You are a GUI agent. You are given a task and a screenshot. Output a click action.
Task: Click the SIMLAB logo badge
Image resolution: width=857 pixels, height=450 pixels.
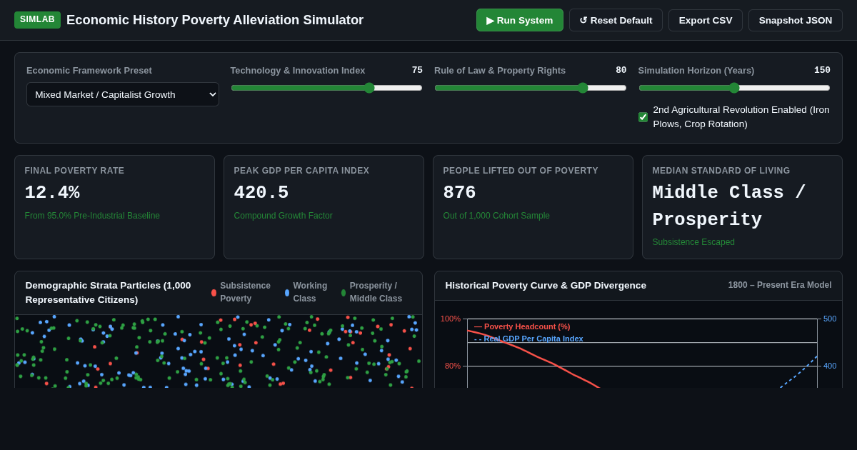tap(37, 20)
